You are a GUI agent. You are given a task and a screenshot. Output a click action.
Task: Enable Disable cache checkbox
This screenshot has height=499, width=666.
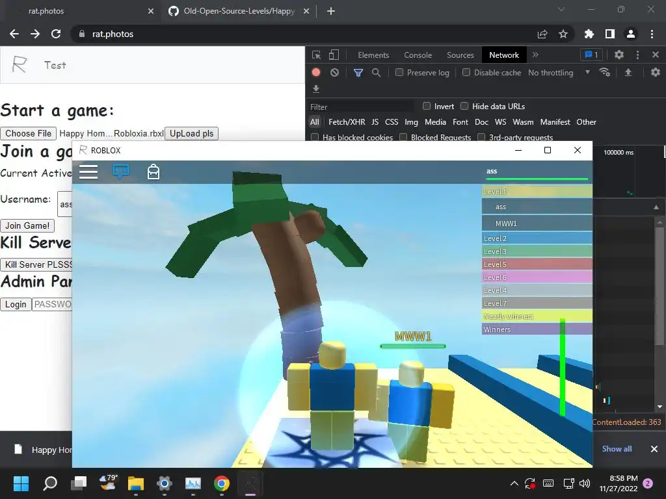466,73
